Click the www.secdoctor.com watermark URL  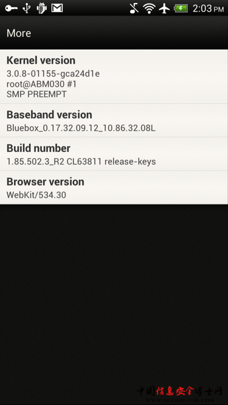pos(179,400)
